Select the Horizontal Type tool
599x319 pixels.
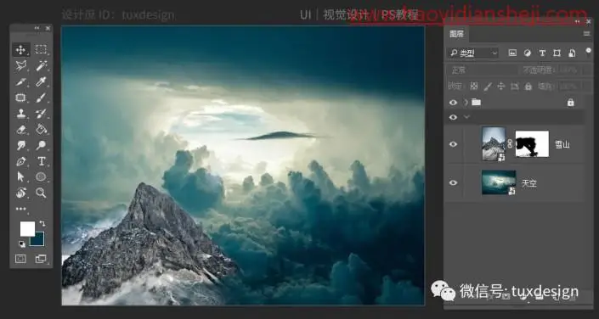[x=42, y=161]
